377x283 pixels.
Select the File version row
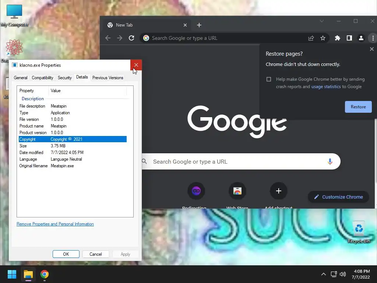pyautogui.click(x=73, y=119)
